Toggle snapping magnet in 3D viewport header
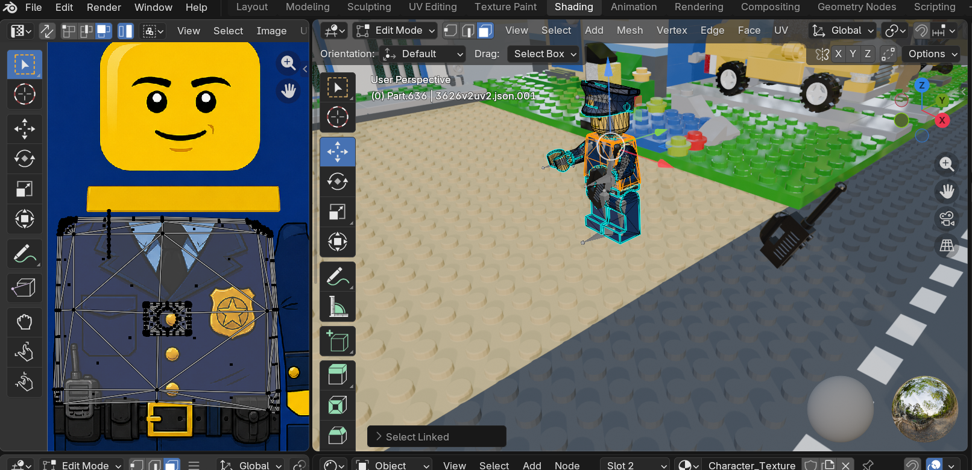 (921, 30)
